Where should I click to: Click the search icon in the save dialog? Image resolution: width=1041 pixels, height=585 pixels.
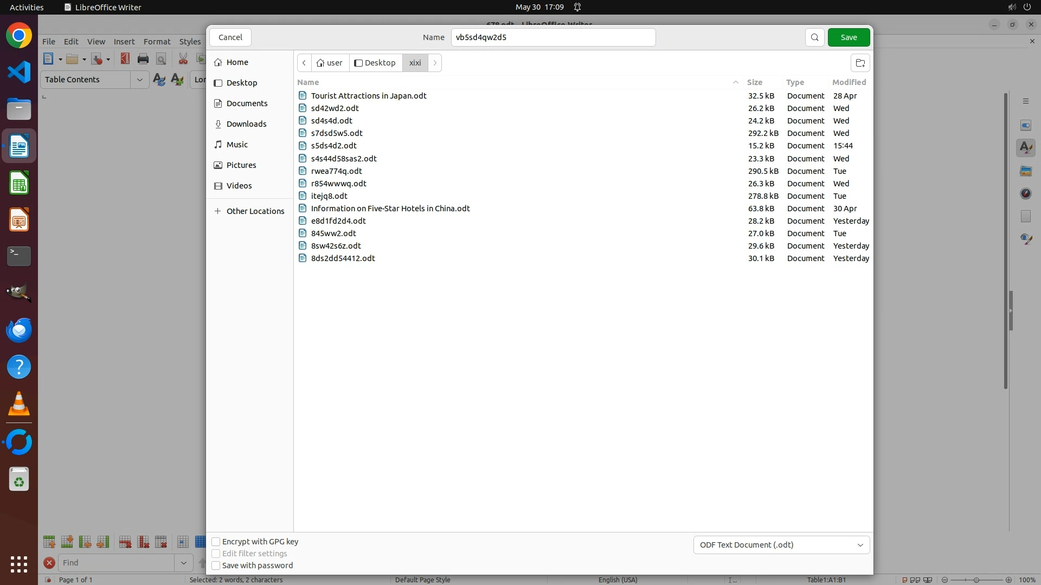(814, 37)
